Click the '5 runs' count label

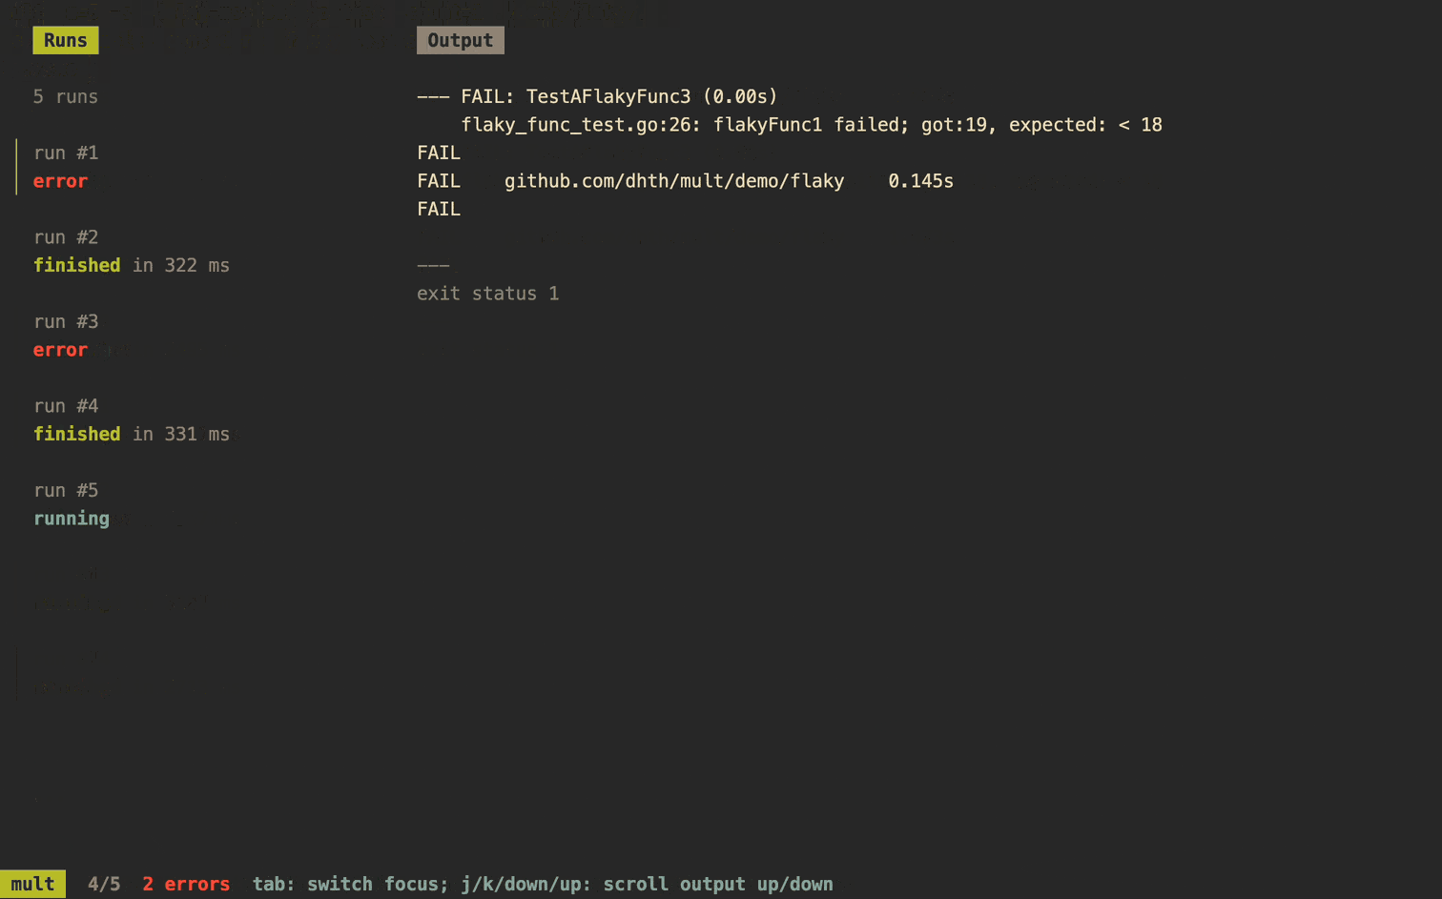(66, 96)
